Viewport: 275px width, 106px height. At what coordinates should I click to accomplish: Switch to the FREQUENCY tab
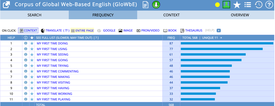[103, 15]
